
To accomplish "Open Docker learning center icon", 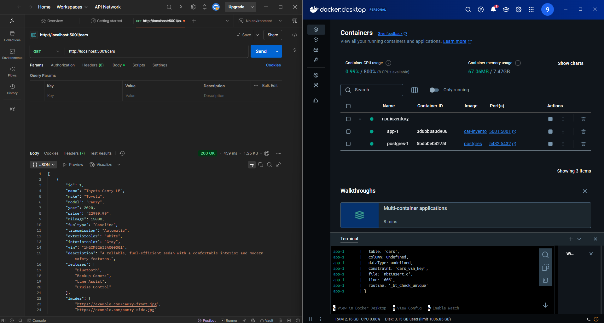I will coord(506,9).
